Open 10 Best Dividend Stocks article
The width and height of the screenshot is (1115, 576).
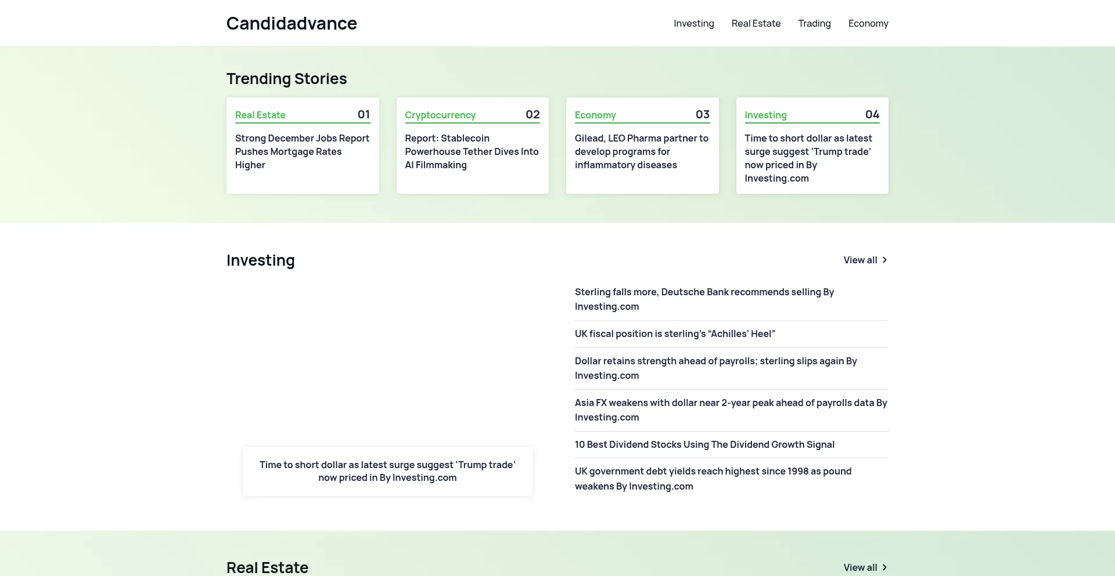pos(704,444)
